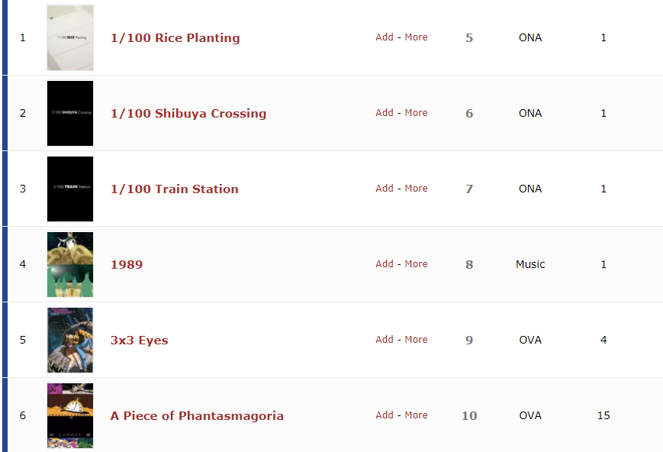The height and width of the screenshot is (452, 663).
Task: Click Add for A Piece of Phantasmagoria
Action: coord(384,415)
